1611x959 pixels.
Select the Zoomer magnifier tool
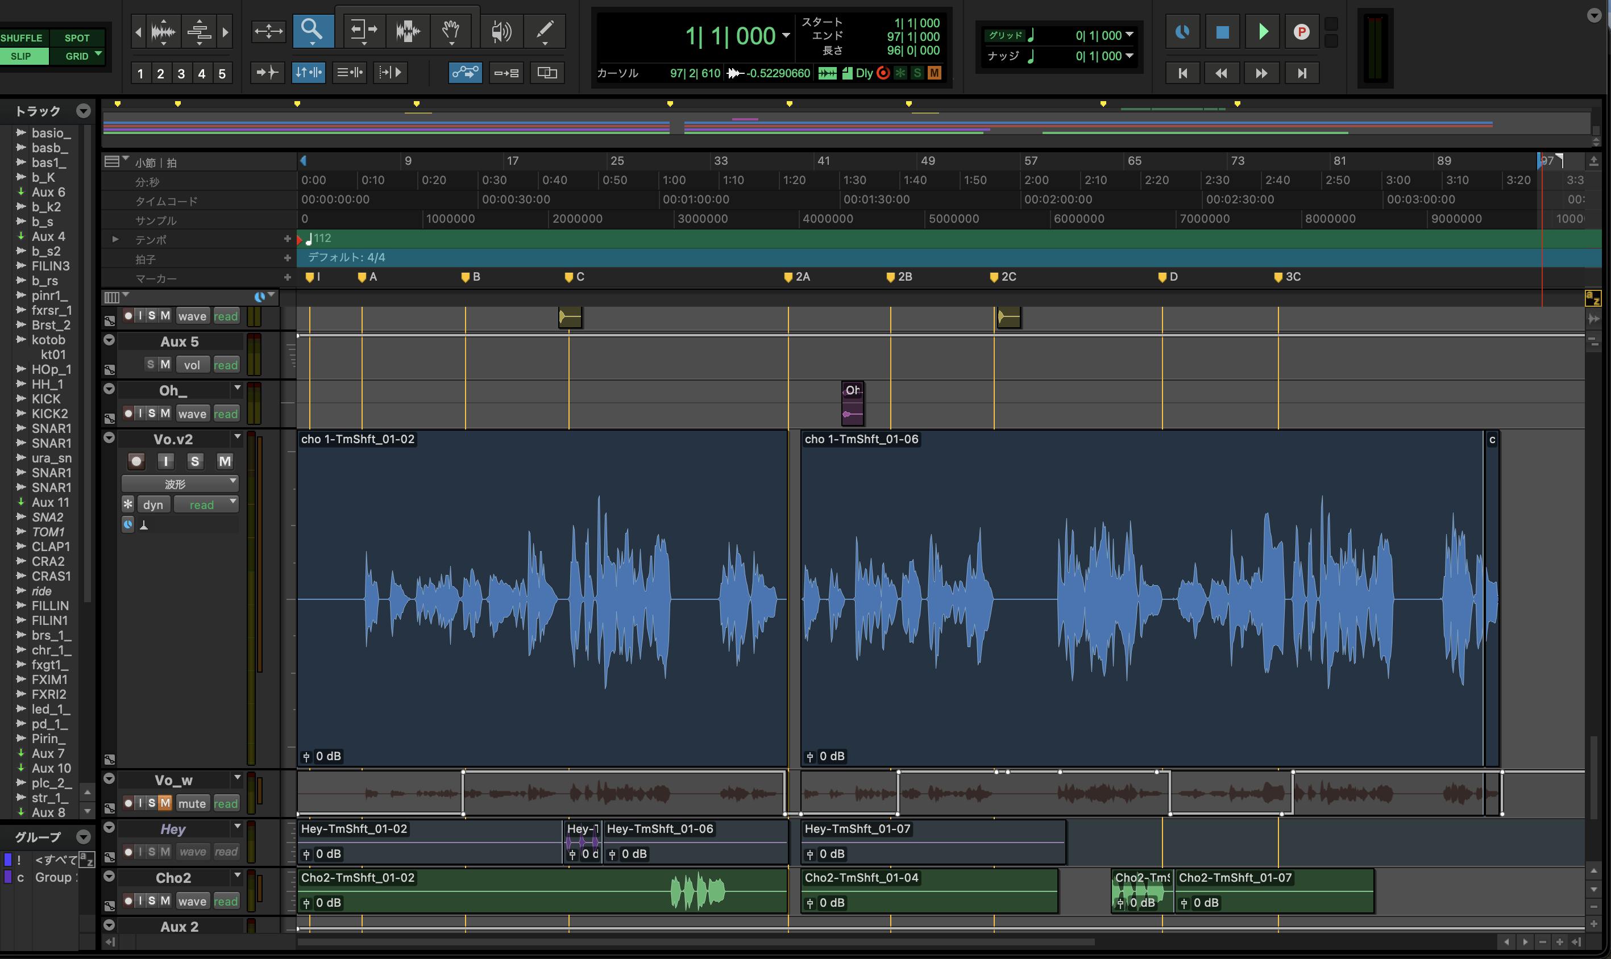312,30
